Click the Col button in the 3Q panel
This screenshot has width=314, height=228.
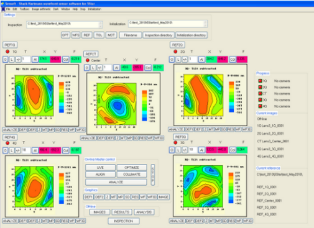(233, 150)
